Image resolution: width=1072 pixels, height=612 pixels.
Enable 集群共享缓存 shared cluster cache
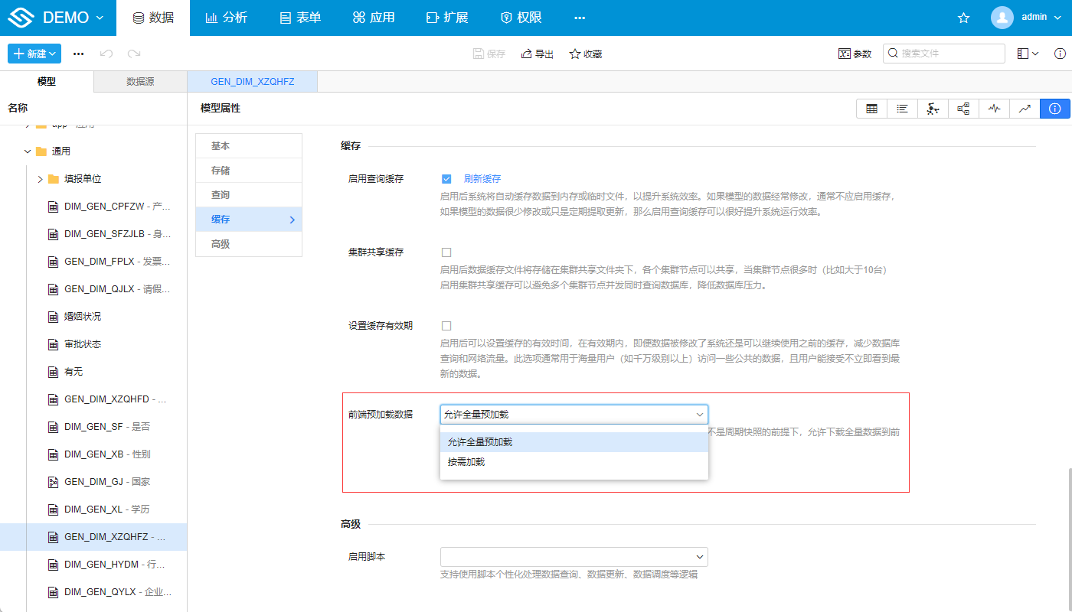(x=446, y=252)
